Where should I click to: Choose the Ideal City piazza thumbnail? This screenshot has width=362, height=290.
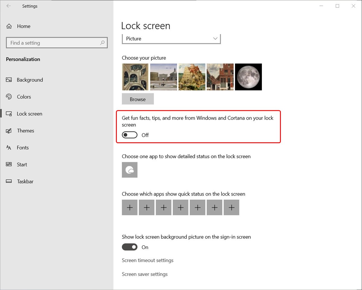click(x=164, y=77)
